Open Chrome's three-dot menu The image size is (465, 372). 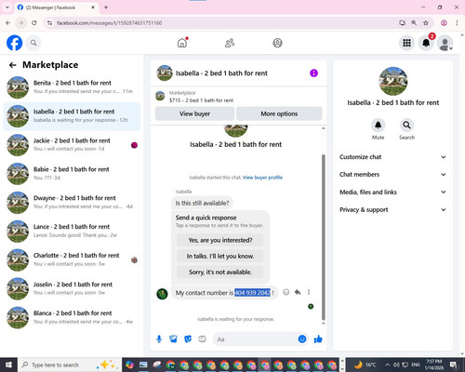pos(457,23)
